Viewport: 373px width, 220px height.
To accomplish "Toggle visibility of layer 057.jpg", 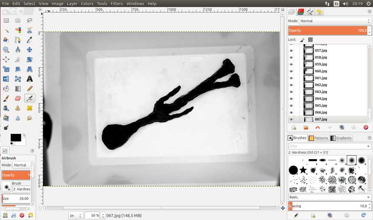I will (291, 50).
